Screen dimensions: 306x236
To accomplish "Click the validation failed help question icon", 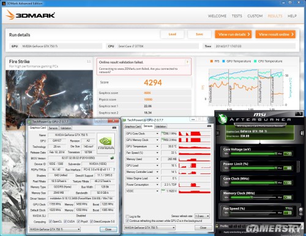I will click(187, 62).
